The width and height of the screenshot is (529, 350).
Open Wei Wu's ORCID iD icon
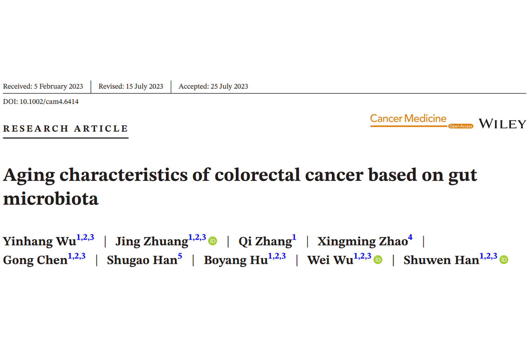point(378,260)
